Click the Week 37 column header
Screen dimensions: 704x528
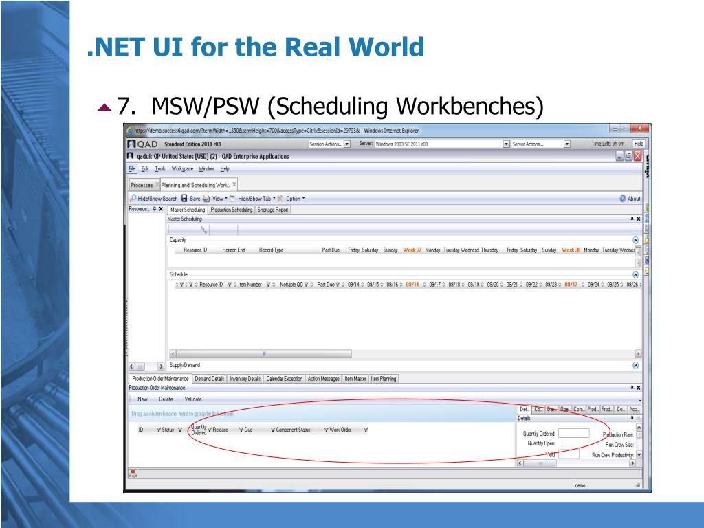pos(412,250)
